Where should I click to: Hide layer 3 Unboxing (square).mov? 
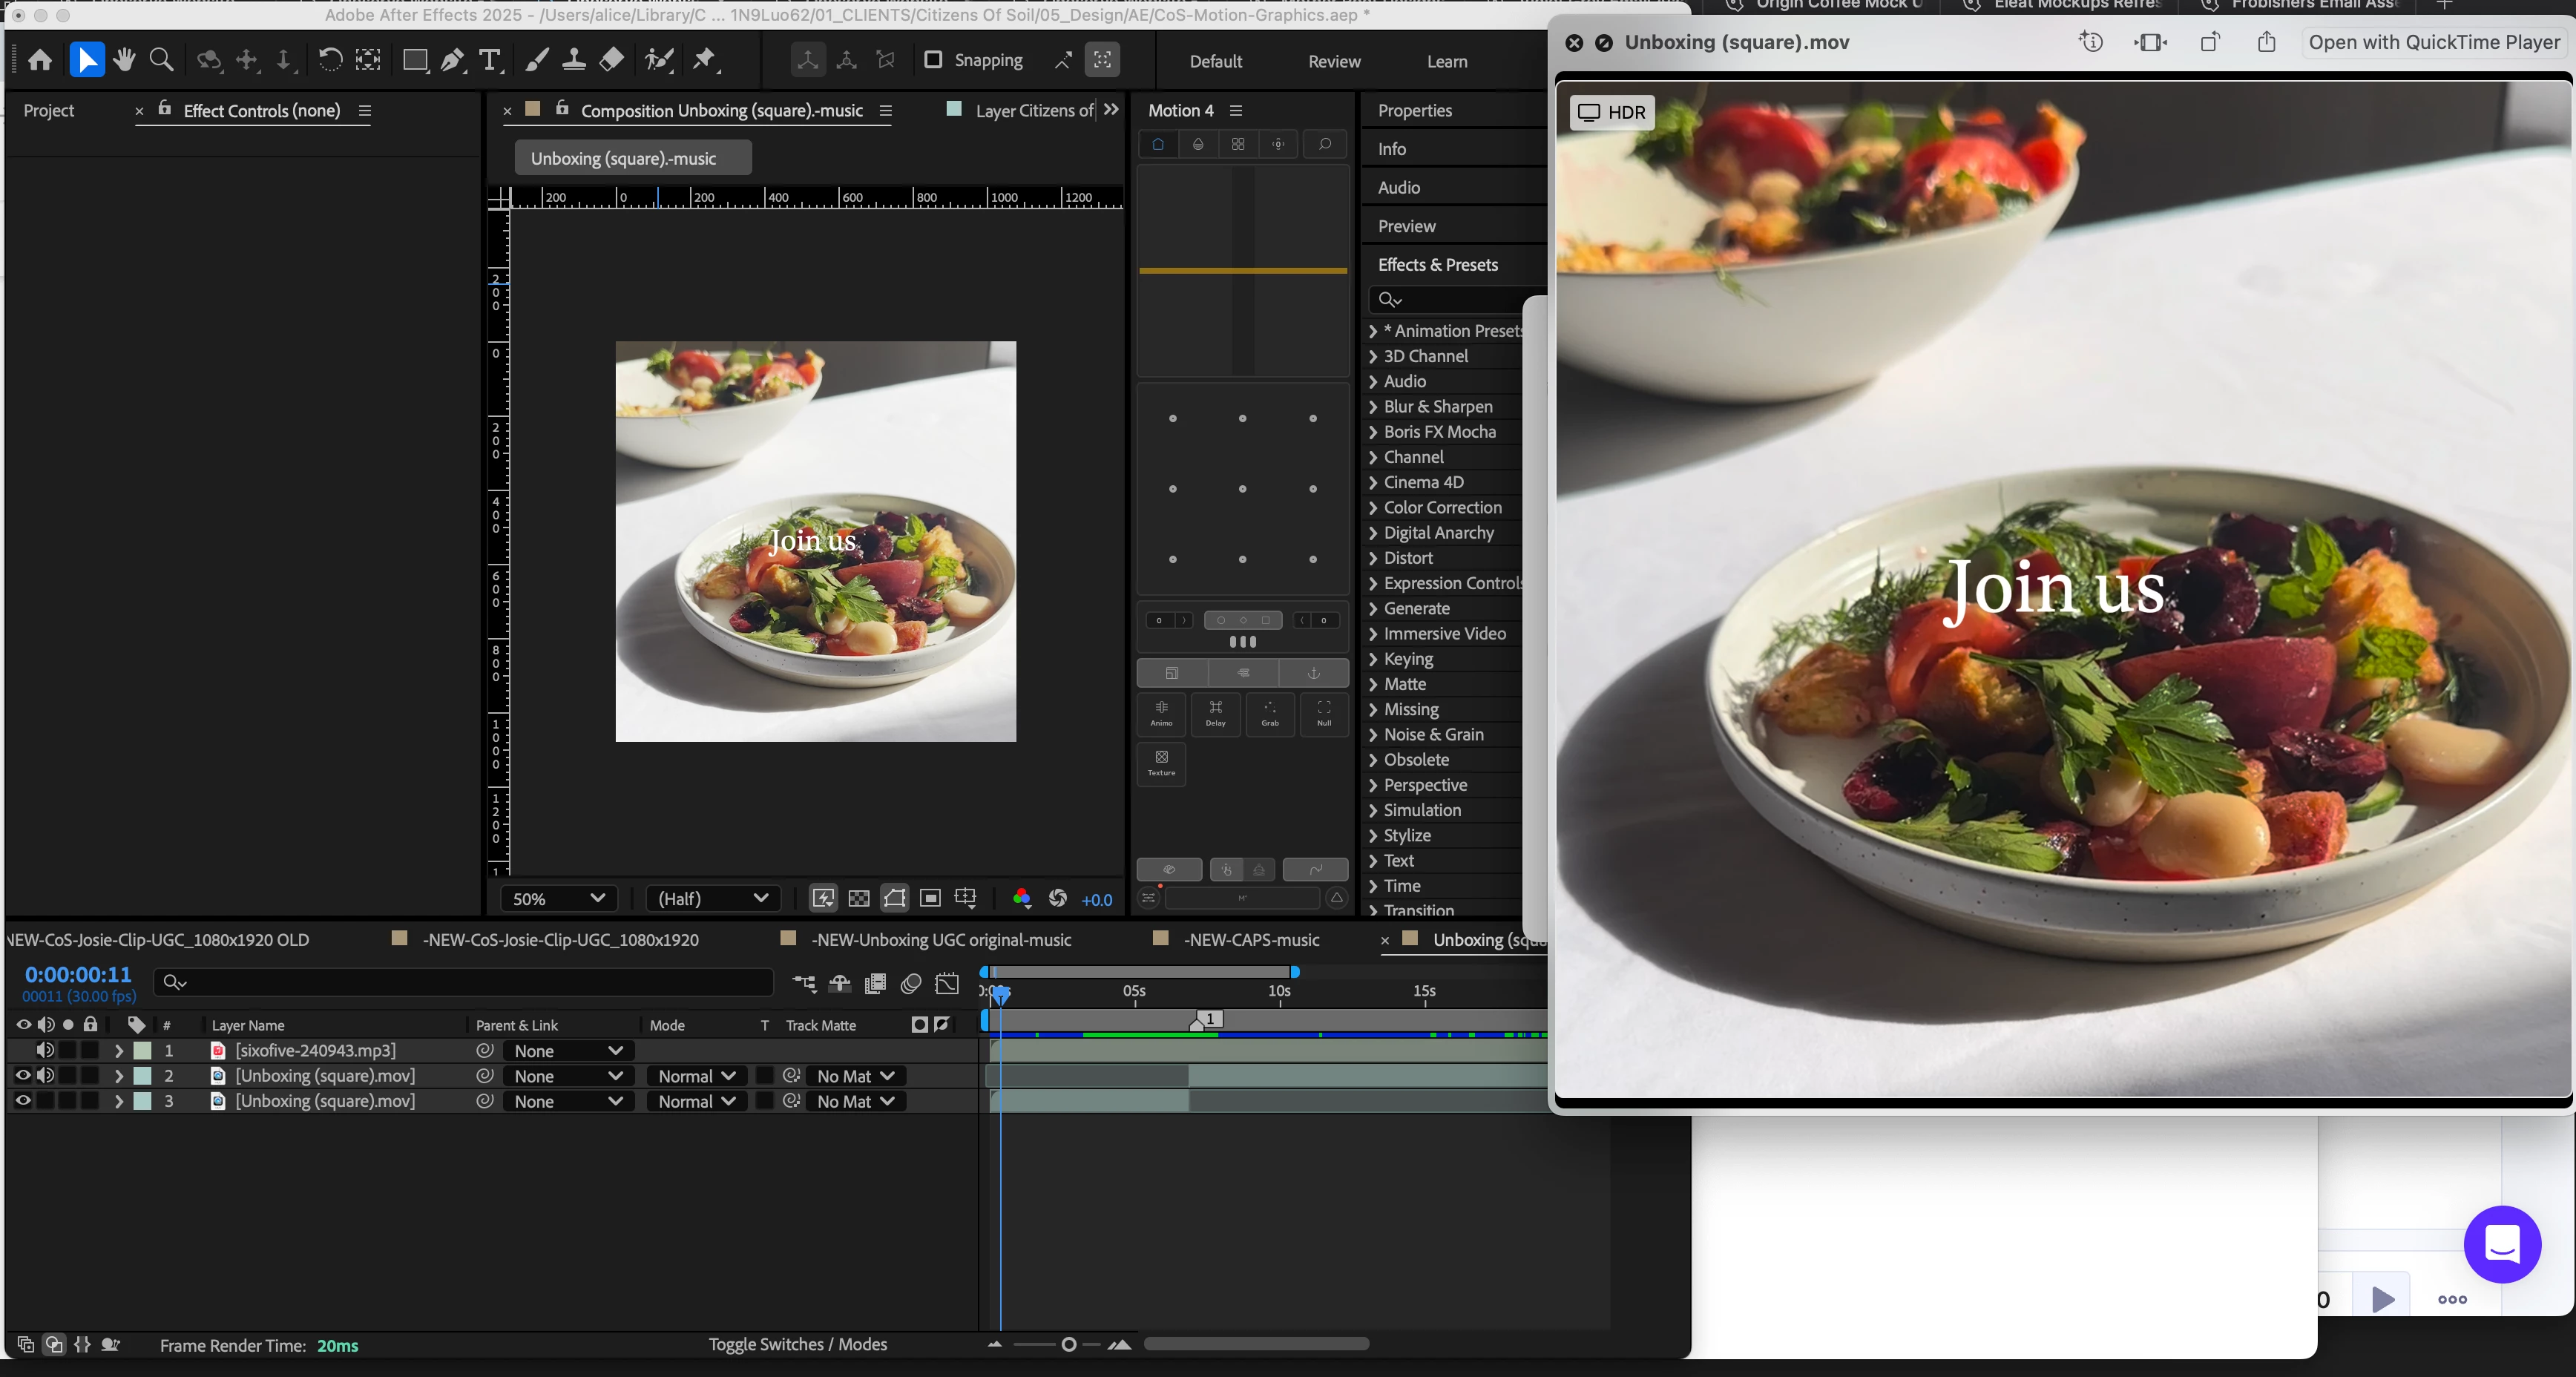(23, 1101)
